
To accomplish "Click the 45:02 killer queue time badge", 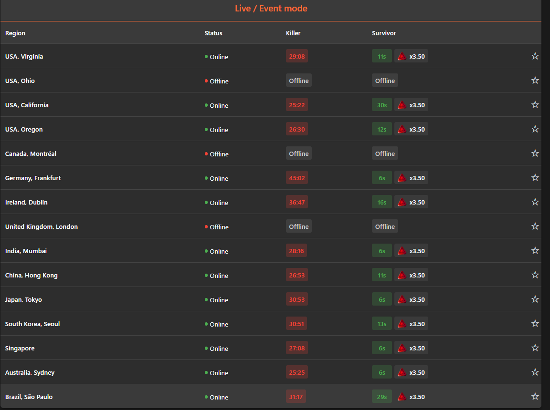I will pyautogui.click(x=297, y=178).
